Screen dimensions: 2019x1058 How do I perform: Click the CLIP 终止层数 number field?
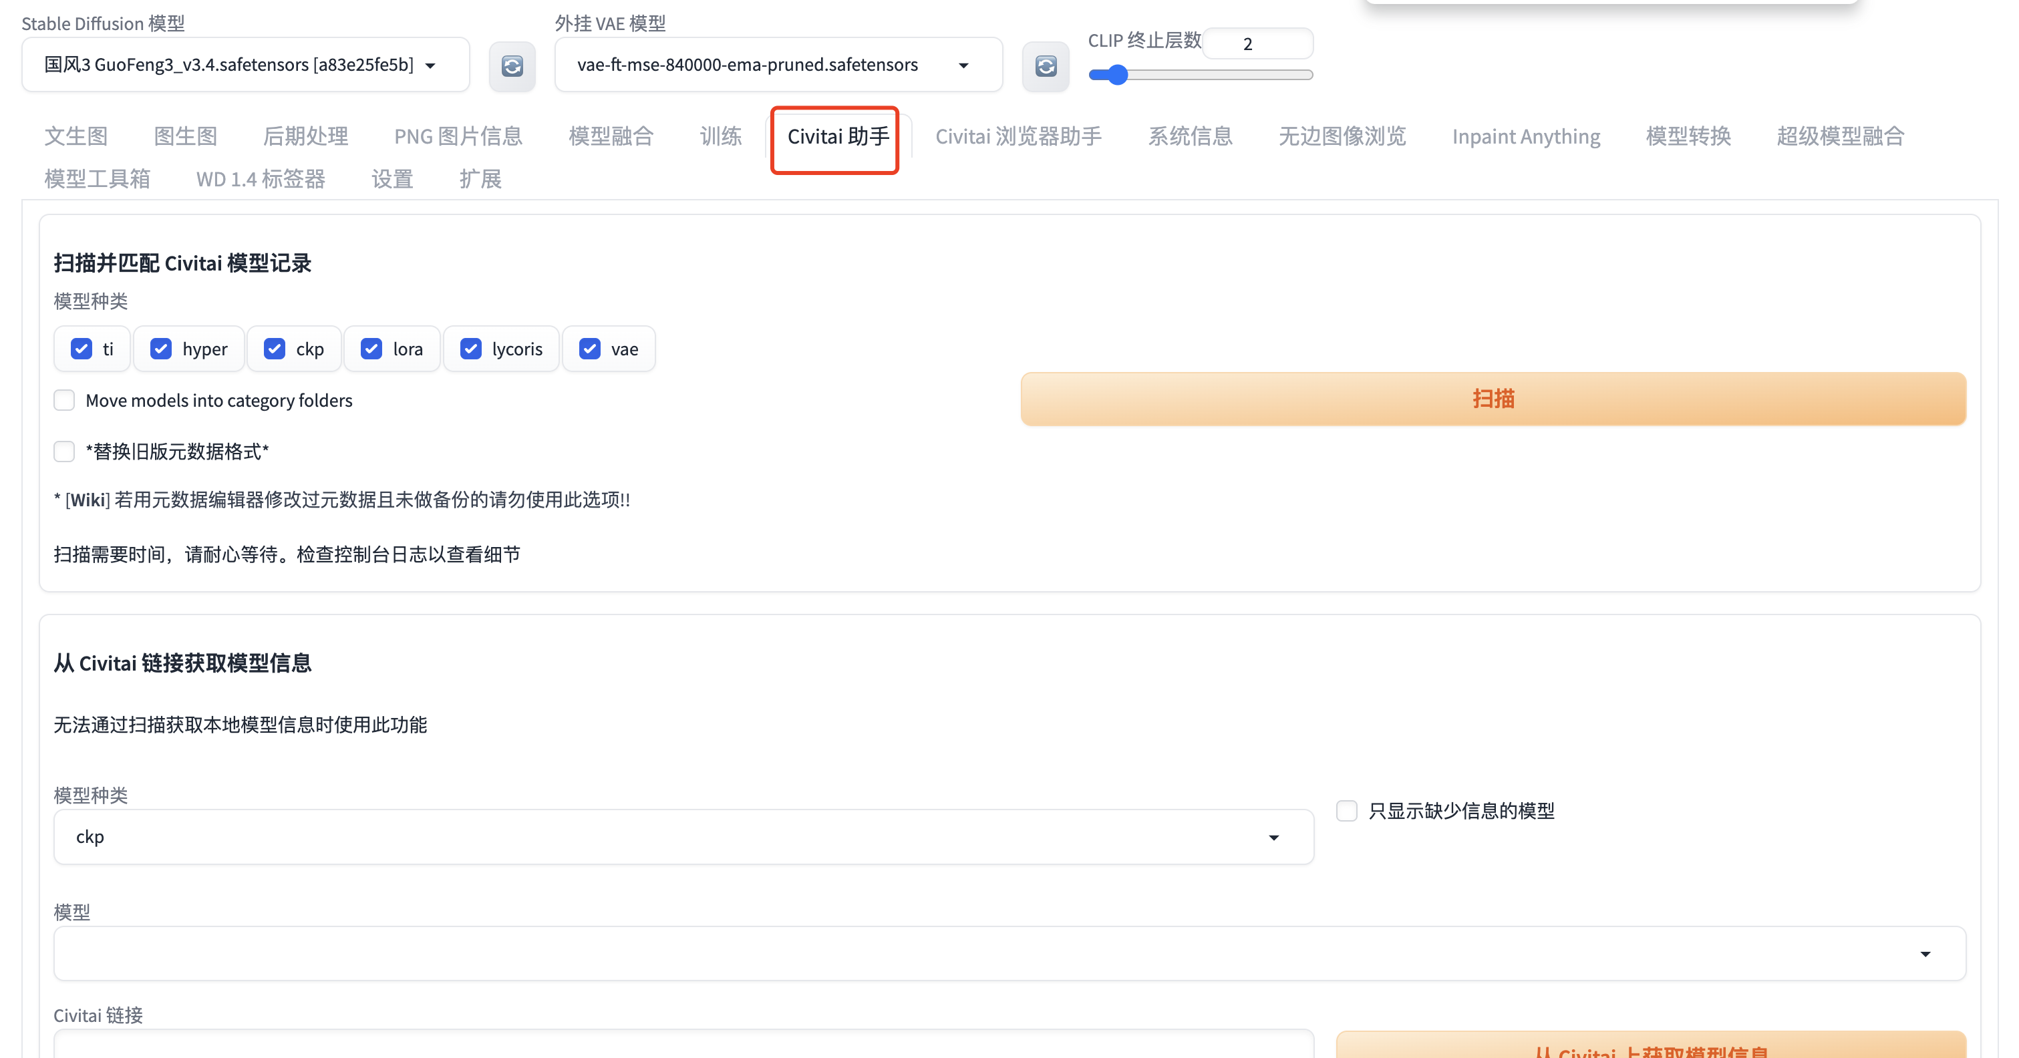point(1257,44)
